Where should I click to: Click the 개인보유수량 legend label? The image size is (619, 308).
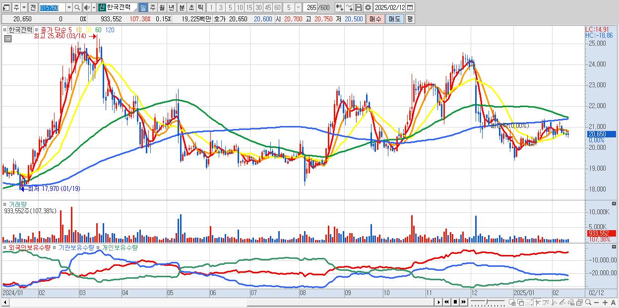[120, 247]
